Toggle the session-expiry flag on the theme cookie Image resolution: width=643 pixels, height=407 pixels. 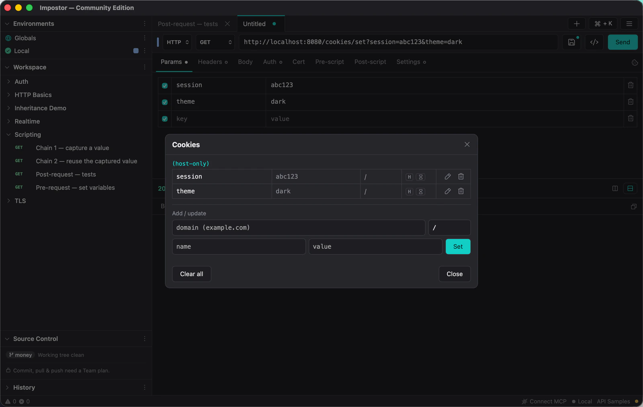[x=421, y=192]
